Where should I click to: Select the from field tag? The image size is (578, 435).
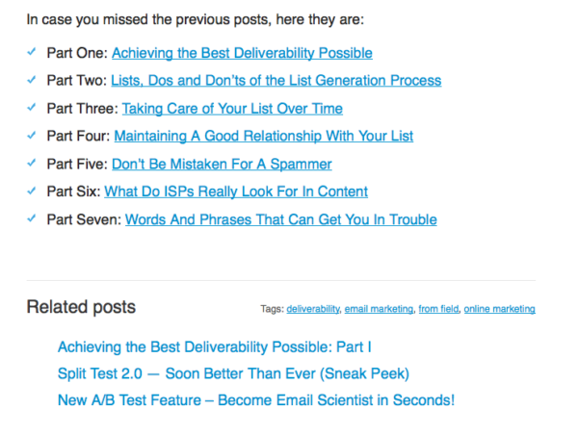pyautogui.click(x=438, y=309)
